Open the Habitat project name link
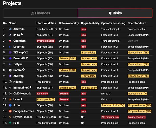 [x=18, y=82]
